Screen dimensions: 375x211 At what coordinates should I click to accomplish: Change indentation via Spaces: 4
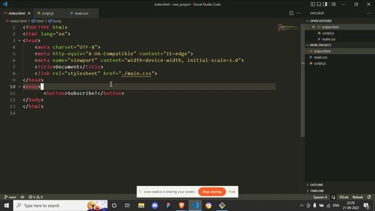320,197
